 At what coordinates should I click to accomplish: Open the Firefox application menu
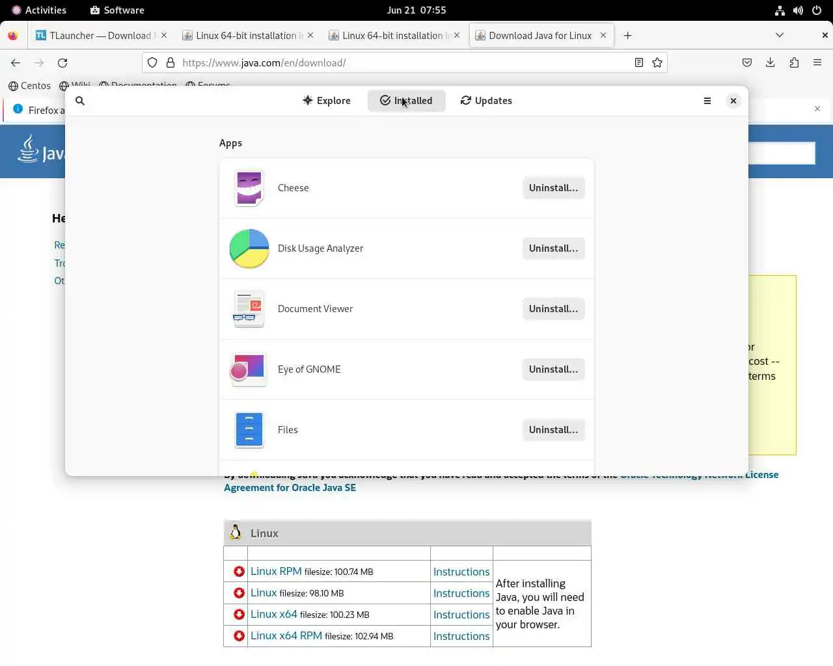pyautogui.click(x=817, y=62)
